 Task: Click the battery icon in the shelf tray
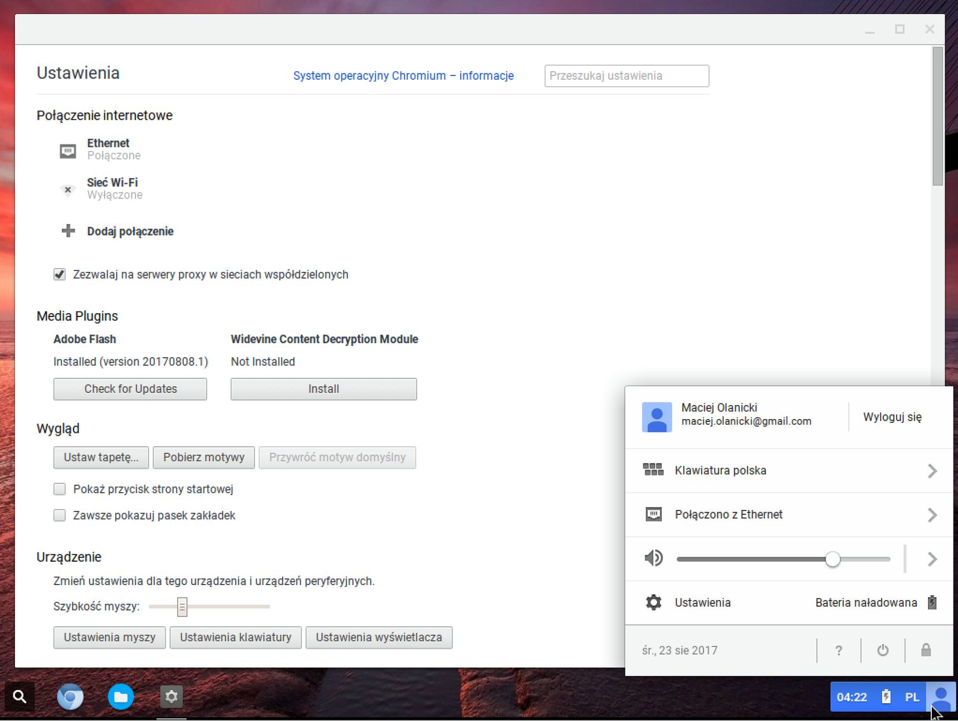[x=886, y=696]
